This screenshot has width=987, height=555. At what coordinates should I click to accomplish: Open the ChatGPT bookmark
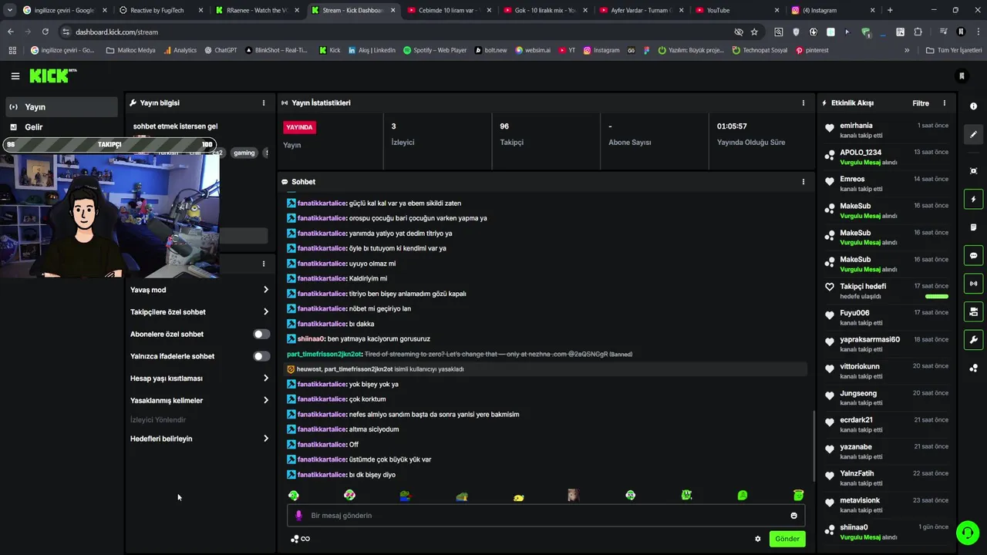point(220,50)
